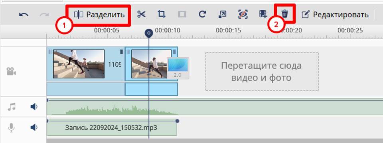This screenshot has width=383, height=143.
Task: Open the Редактировать edit button
Action: [335, 15]
